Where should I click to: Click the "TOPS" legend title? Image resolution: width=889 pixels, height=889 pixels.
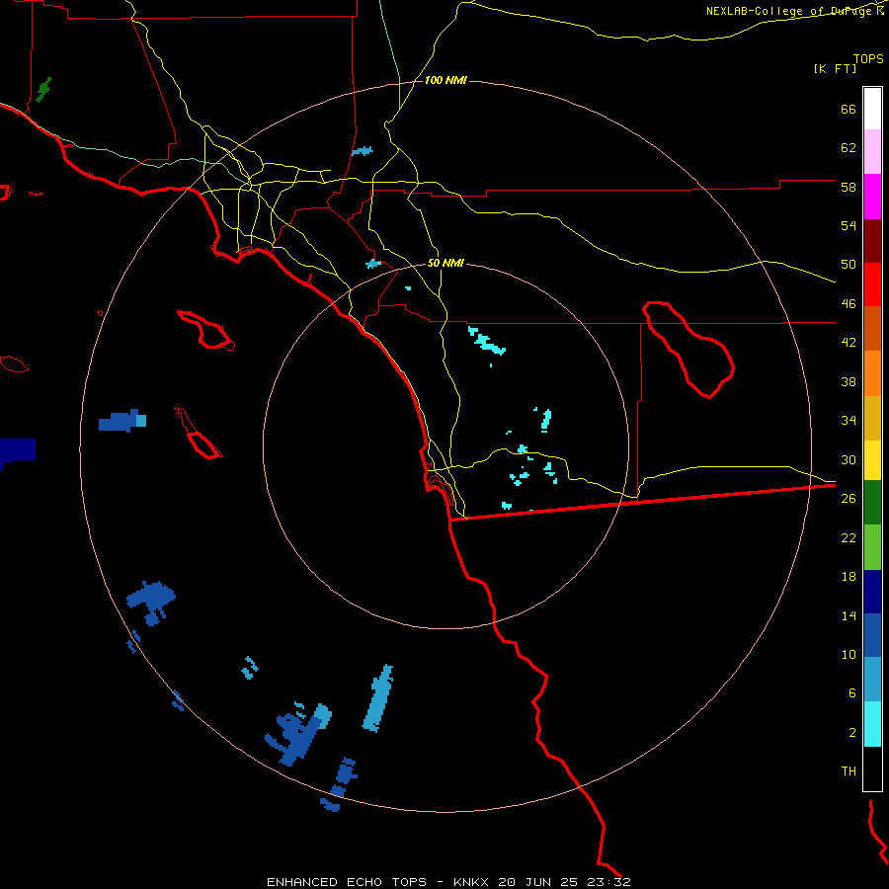(868, 59)
